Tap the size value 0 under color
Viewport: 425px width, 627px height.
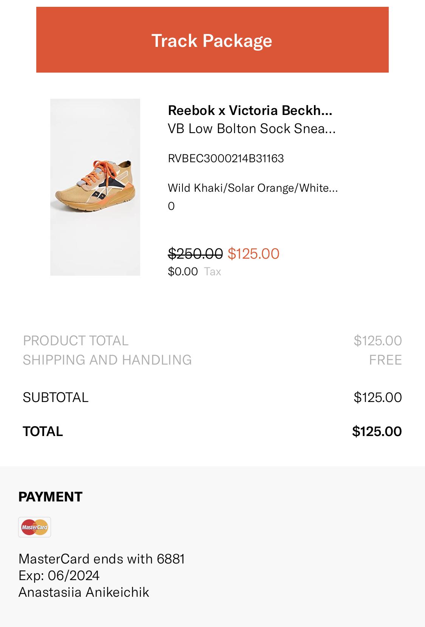(x=171, y=206)
